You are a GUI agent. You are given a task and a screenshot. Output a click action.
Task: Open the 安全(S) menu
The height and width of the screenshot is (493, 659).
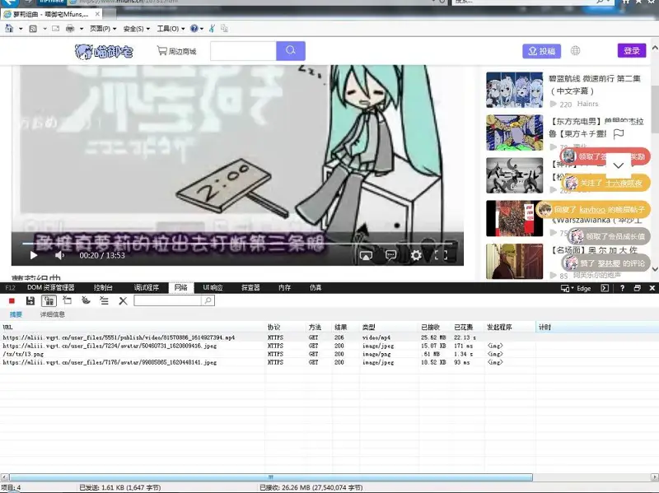pos(137,29)
